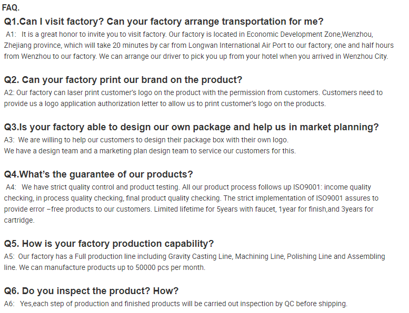Click the Q2 print our brand question
Viewport: 409px width, 313px height.
[x=123, y=80]
